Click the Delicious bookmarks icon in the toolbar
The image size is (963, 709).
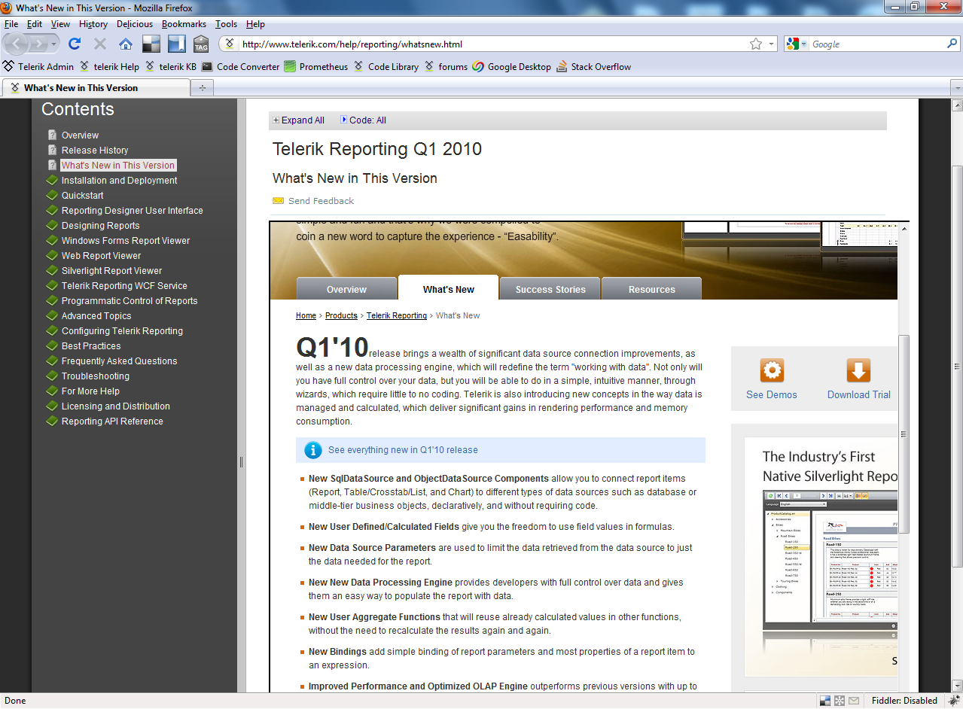tap(151, 44)
